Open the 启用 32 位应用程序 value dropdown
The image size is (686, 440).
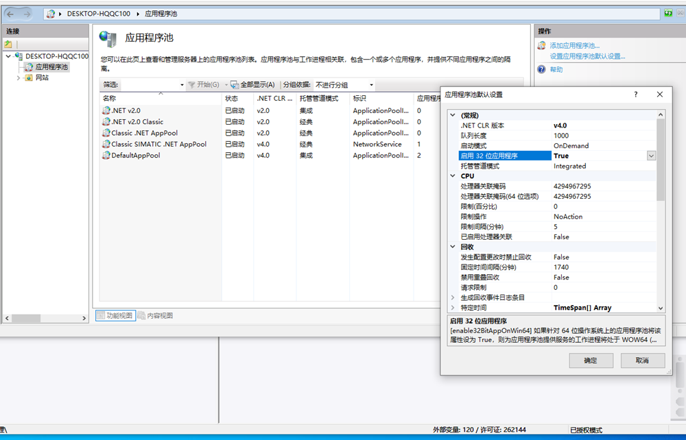(651, 156)
